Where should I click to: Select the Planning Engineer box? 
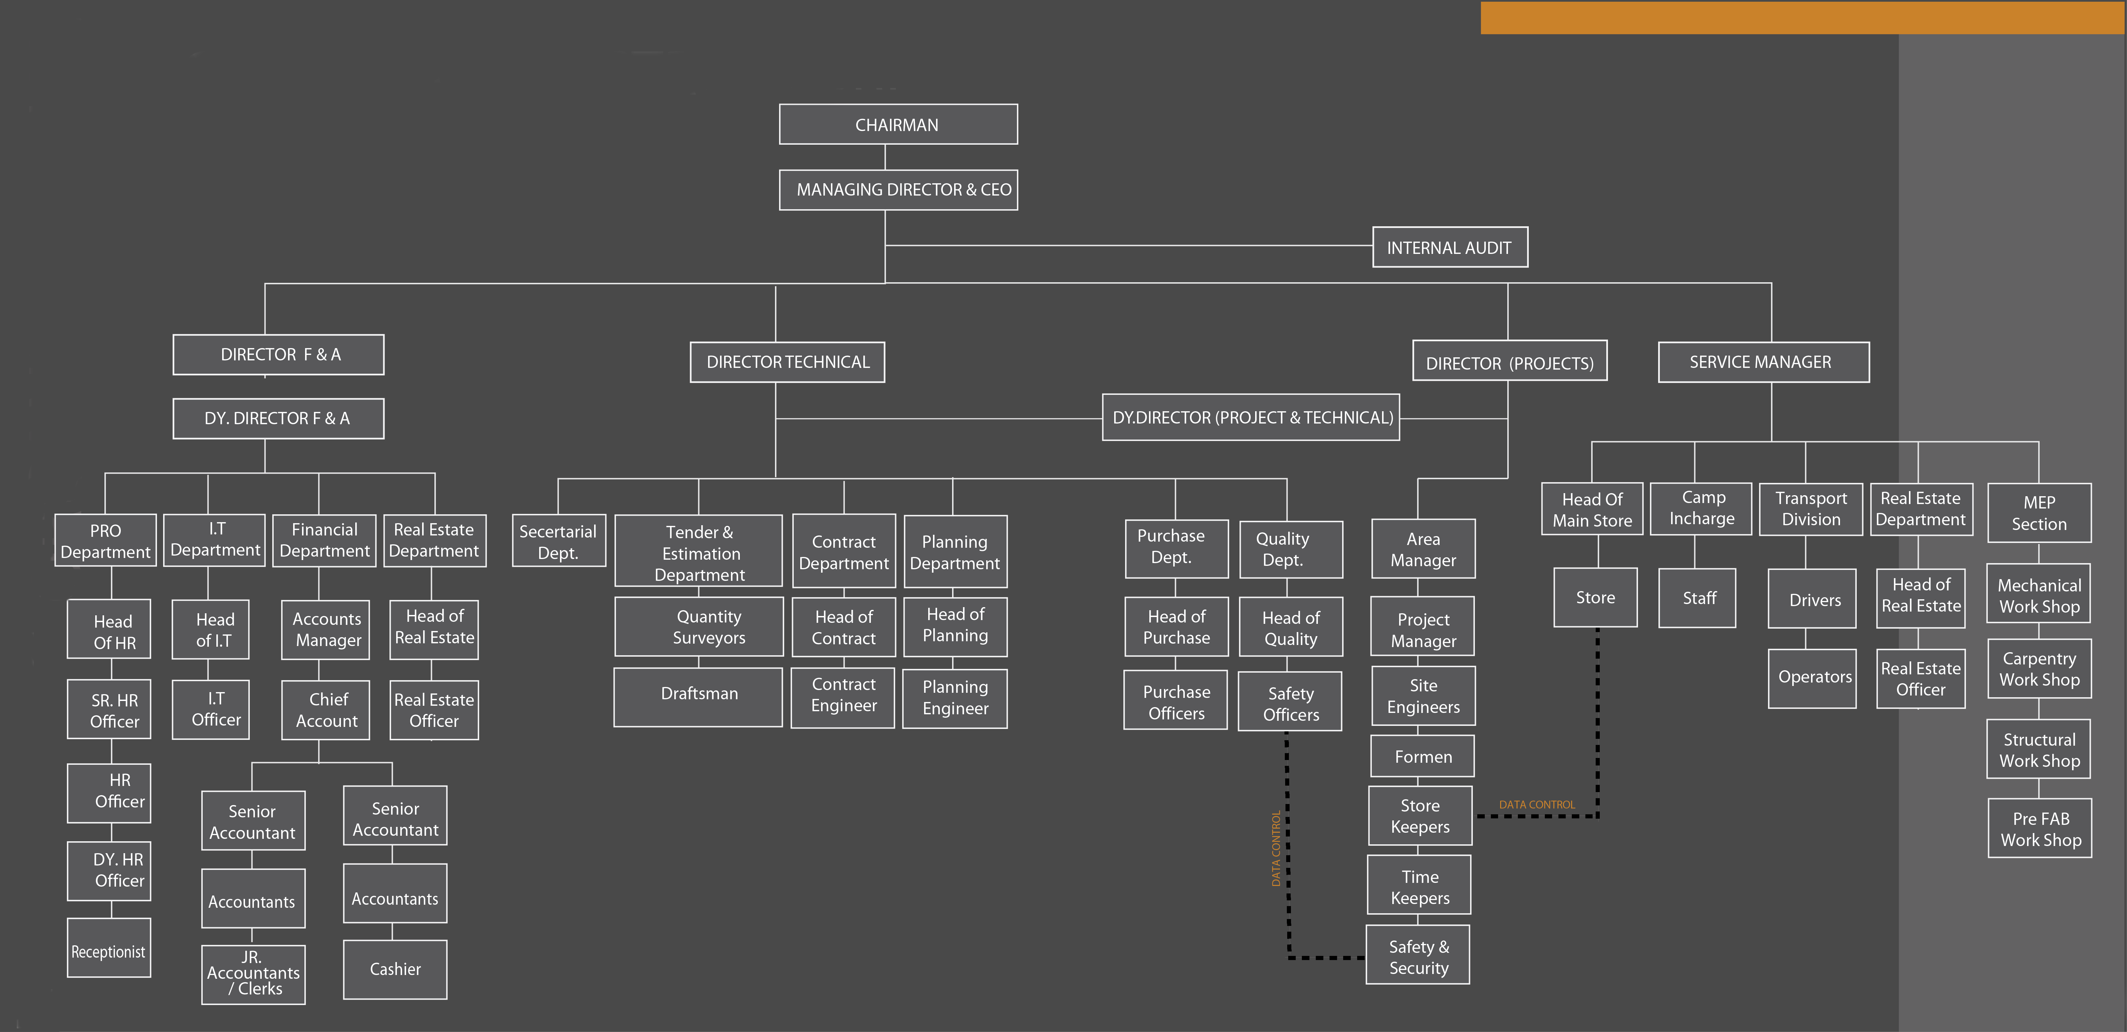pos(955,699)
